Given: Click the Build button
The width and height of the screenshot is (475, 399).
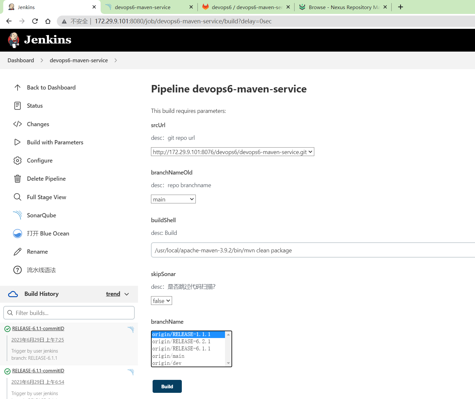Looking at the screenshot, I should 167,386.
